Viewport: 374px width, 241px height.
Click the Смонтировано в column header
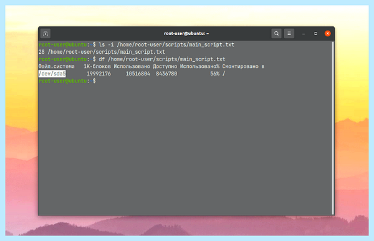point(243,66)
